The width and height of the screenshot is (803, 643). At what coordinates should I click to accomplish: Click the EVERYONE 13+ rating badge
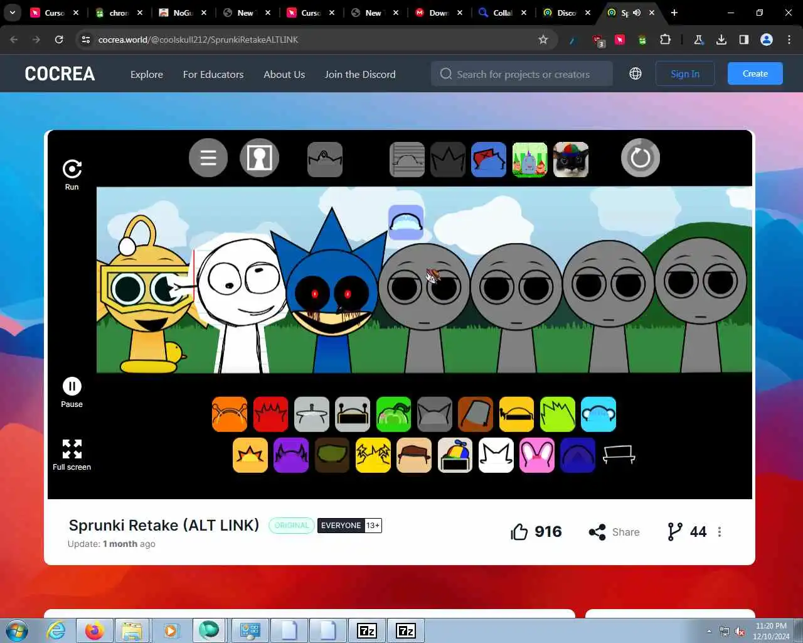point(349,526)
